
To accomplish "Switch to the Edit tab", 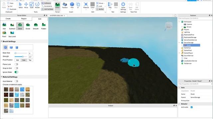I will pyautogui.click(x=40, y=19).
